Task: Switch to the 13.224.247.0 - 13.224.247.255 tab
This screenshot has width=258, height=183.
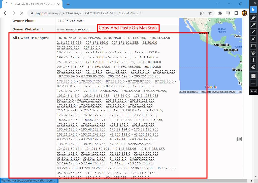Action: [32, 4]
